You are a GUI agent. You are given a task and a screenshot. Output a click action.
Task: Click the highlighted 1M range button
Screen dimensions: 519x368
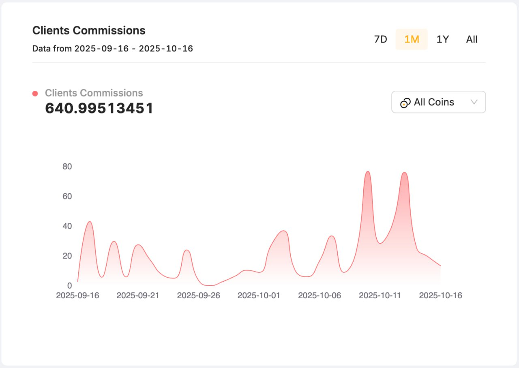(412, 39)
